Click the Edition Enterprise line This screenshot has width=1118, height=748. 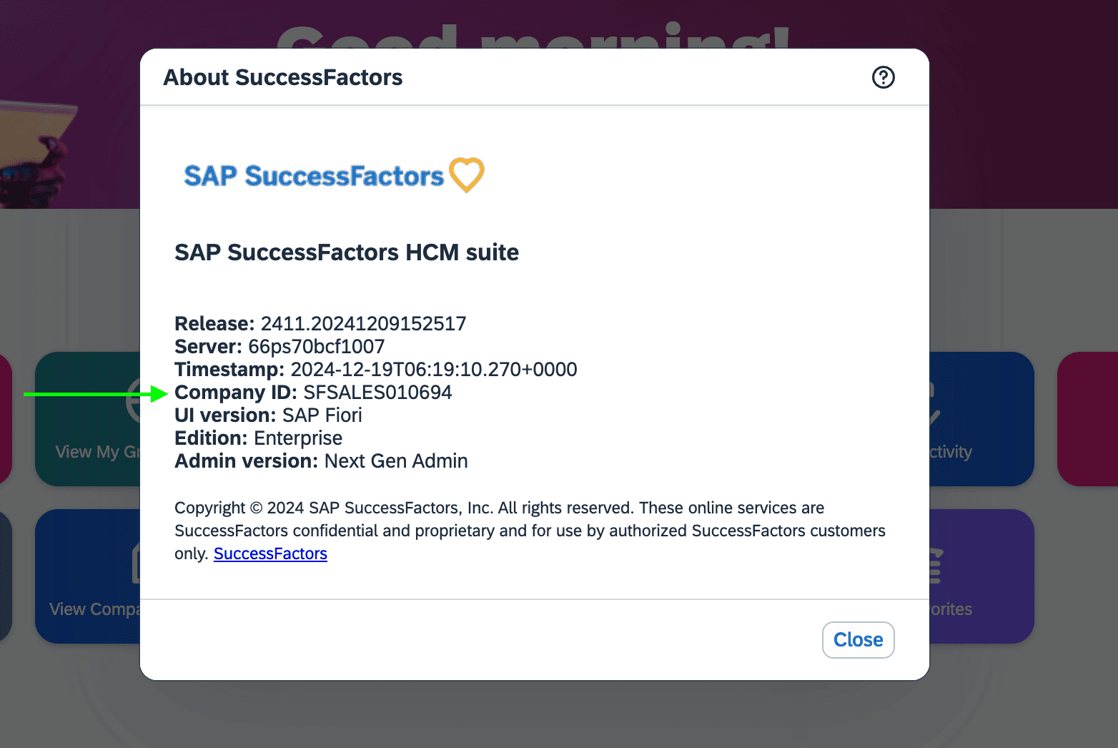tap(258, 438)
